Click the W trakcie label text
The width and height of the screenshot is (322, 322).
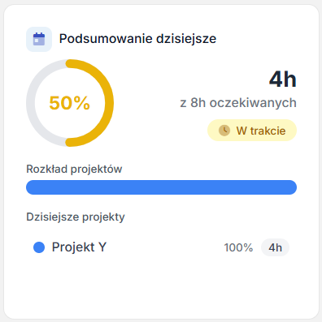pyautogui.click(x=261, y=131)
